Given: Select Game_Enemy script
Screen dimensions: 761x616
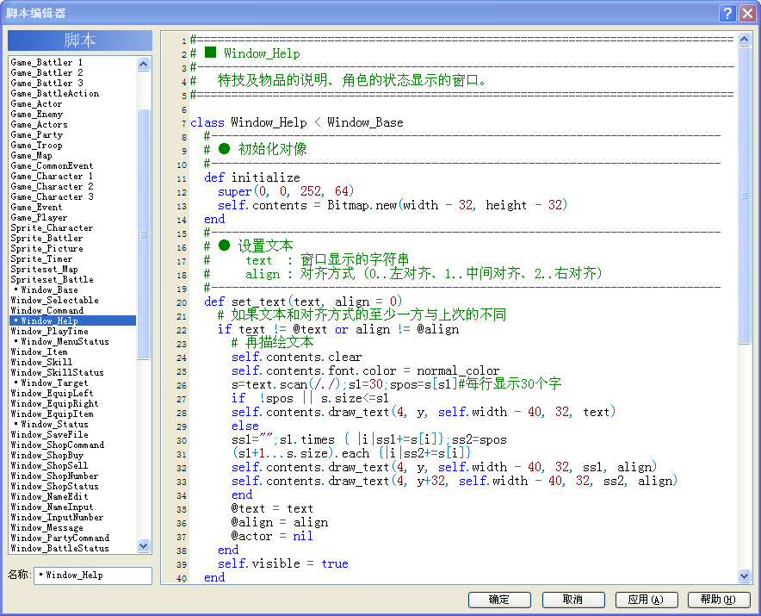Looking at the screenshot, I should click(73, 115).
